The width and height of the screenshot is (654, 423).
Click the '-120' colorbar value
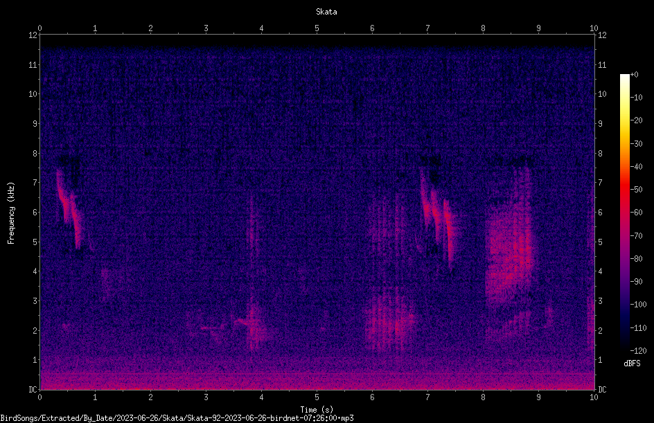click(638, 350)
